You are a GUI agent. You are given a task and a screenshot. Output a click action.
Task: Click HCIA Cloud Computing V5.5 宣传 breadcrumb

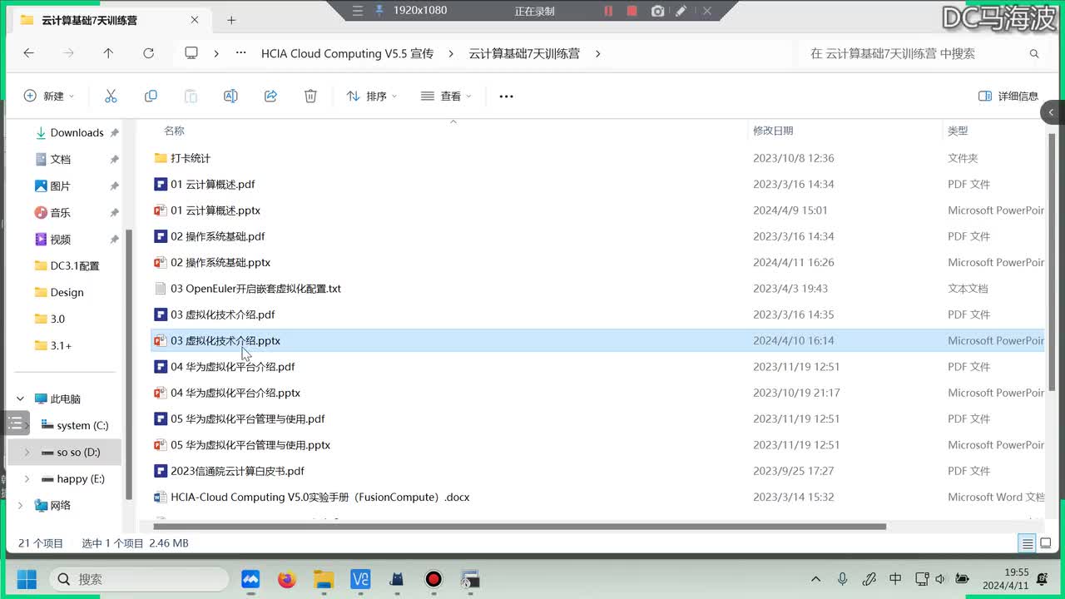347,53
